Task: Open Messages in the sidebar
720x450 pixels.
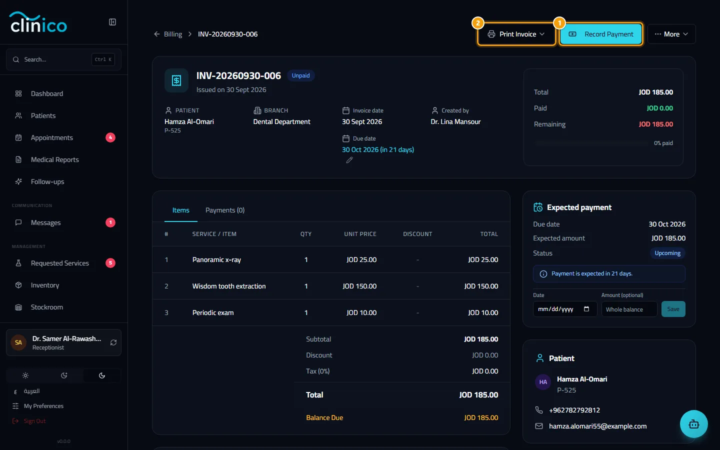Action: point(63,222)
